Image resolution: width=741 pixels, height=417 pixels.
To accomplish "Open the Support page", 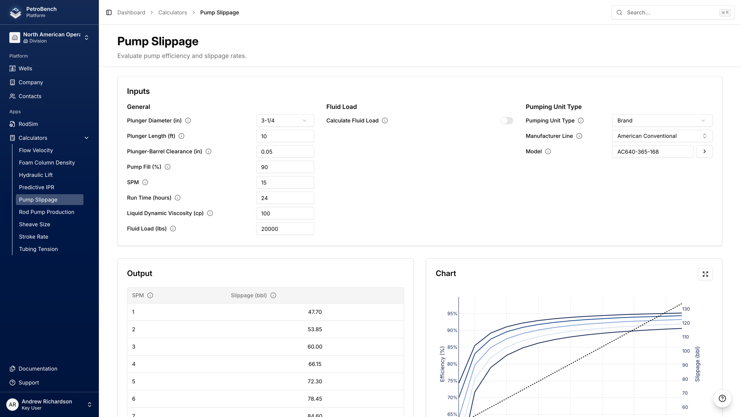I will 29,382.
